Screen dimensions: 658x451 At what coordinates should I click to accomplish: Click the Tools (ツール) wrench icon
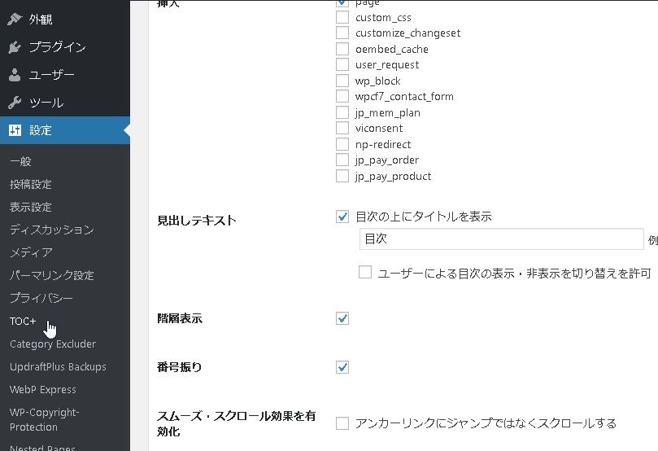click(x=15, y=103)
